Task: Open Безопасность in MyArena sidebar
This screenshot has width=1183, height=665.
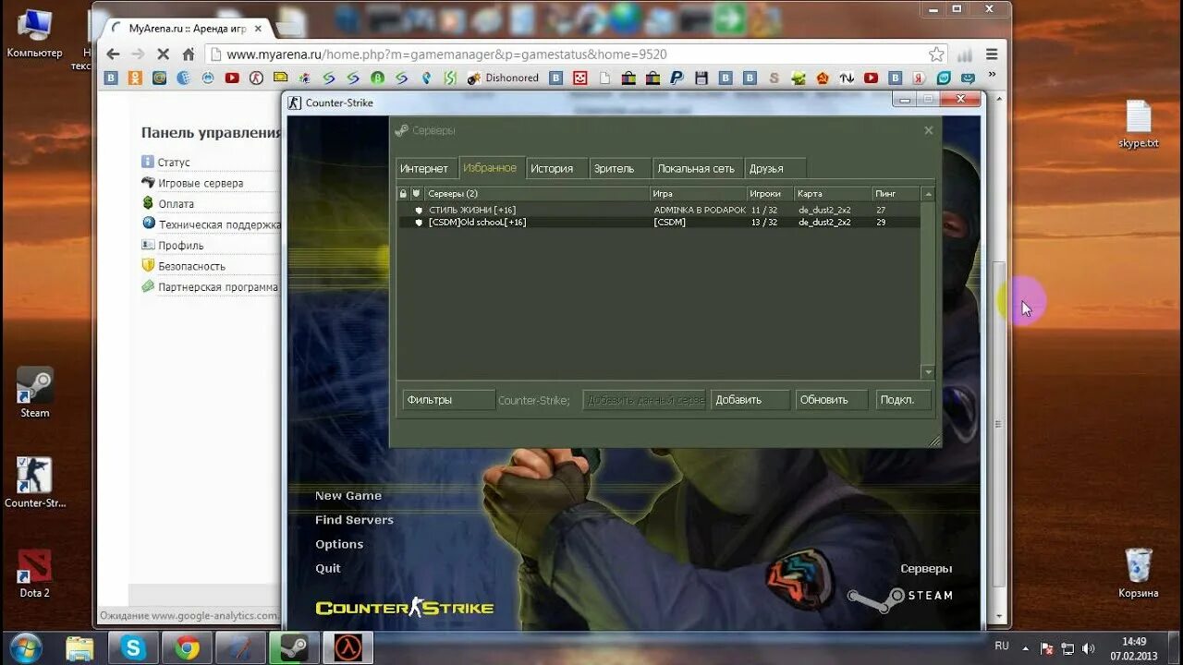Action: click(191, 266)
